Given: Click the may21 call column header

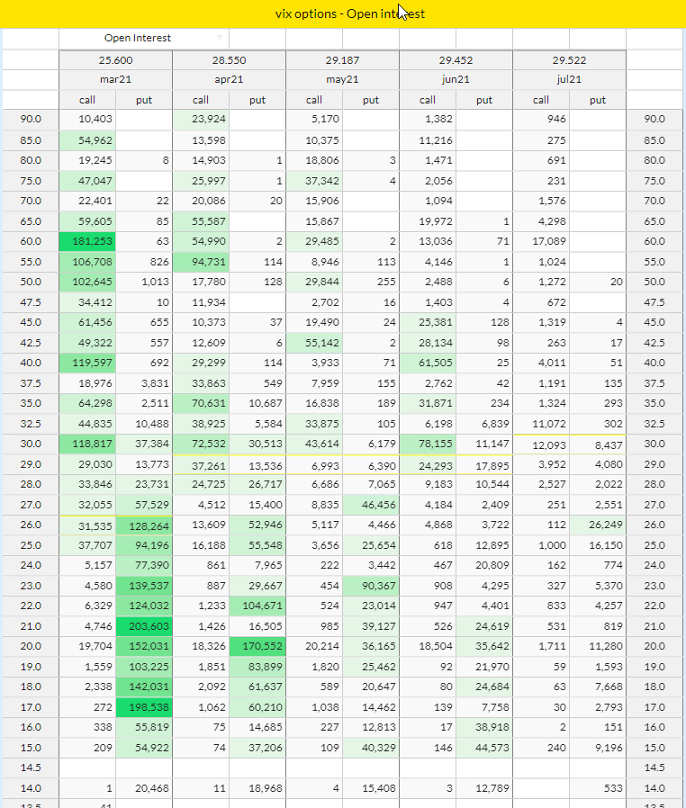Looking at the screenshot, I should (314, 100).
